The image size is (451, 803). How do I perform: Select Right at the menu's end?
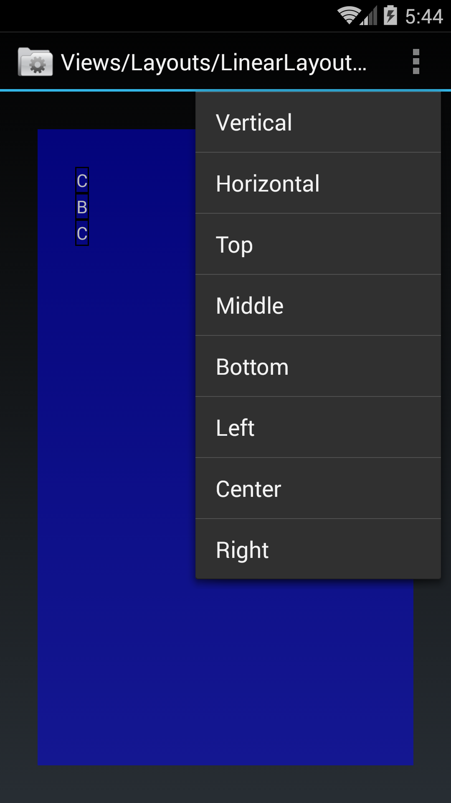point(318,550)
